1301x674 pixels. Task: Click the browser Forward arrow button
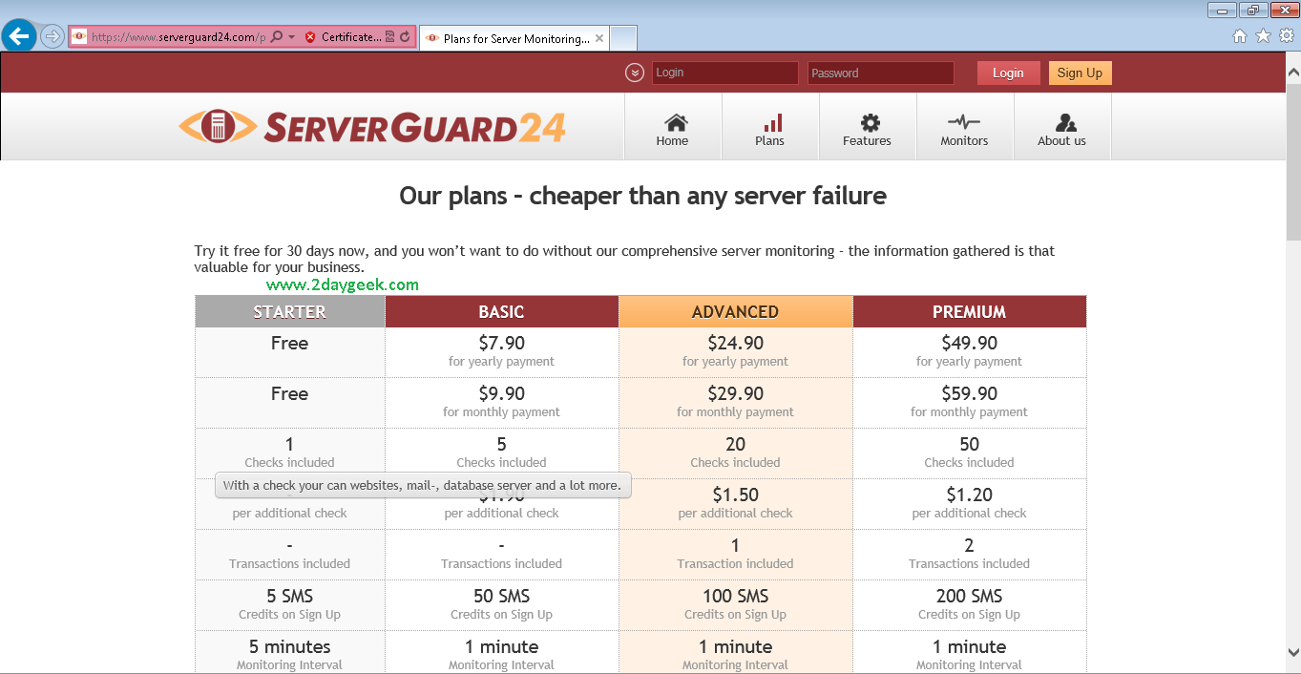52,36
